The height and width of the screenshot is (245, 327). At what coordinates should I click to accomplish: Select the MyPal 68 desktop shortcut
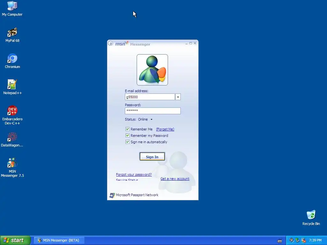point(12,35)
